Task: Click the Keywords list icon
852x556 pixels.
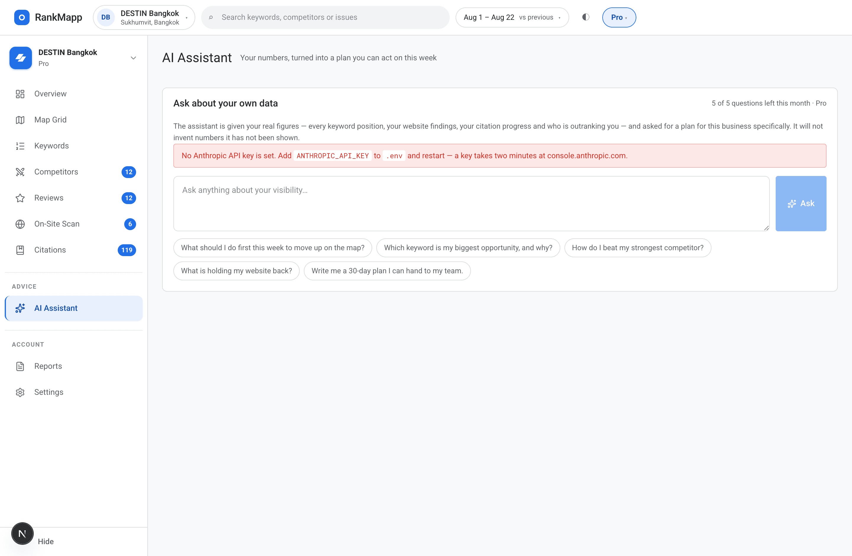Action: click(20, 146)
